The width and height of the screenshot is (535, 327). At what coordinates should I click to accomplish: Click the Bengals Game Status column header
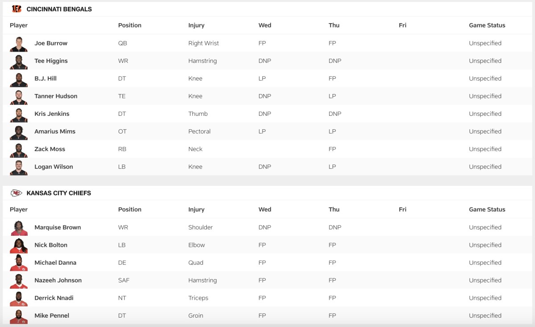487,25
